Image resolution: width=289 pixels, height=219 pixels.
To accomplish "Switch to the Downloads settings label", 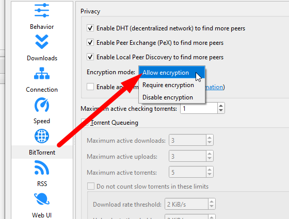I will click(x=42, y=58).
